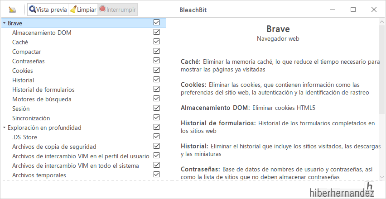The width and height of the screenshot is (386, 199).
Task: Click the bold Historial de formularios: label
Action: (x=218, y=123)
